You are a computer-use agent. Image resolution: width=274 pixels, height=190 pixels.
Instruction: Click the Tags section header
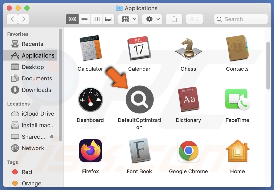click(x=12, y=162)
